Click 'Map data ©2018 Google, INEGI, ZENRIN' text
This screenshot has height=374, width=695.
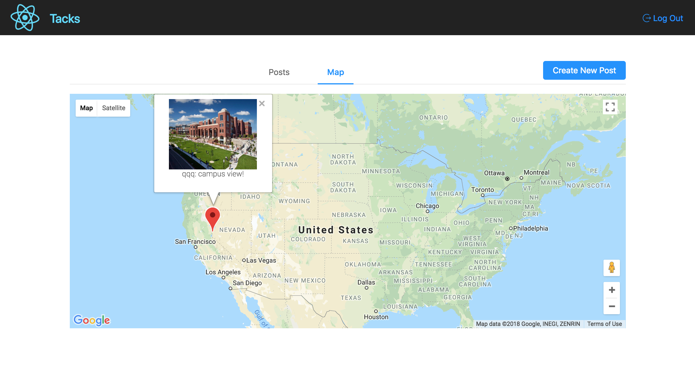click(528, 324)
